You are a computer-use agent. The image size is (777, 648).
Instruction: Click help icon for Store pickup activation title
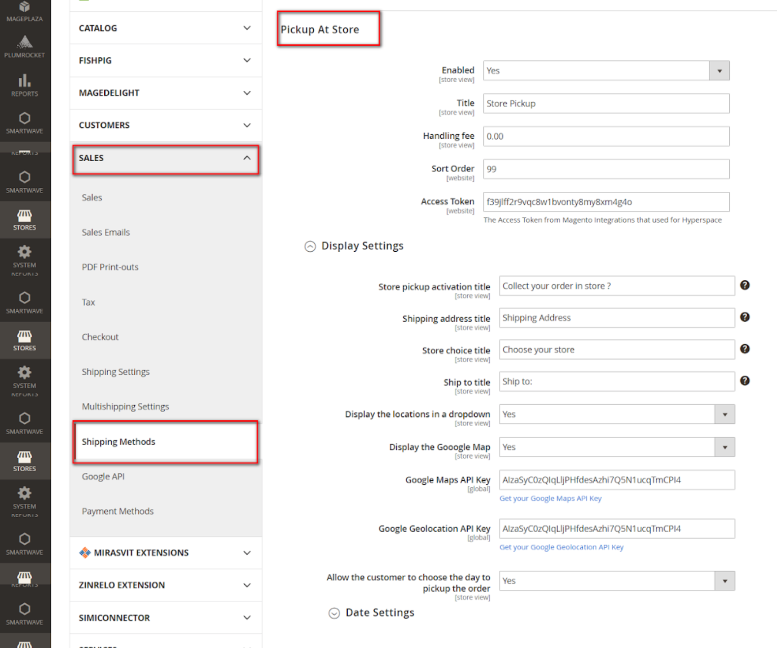point(745,285)
